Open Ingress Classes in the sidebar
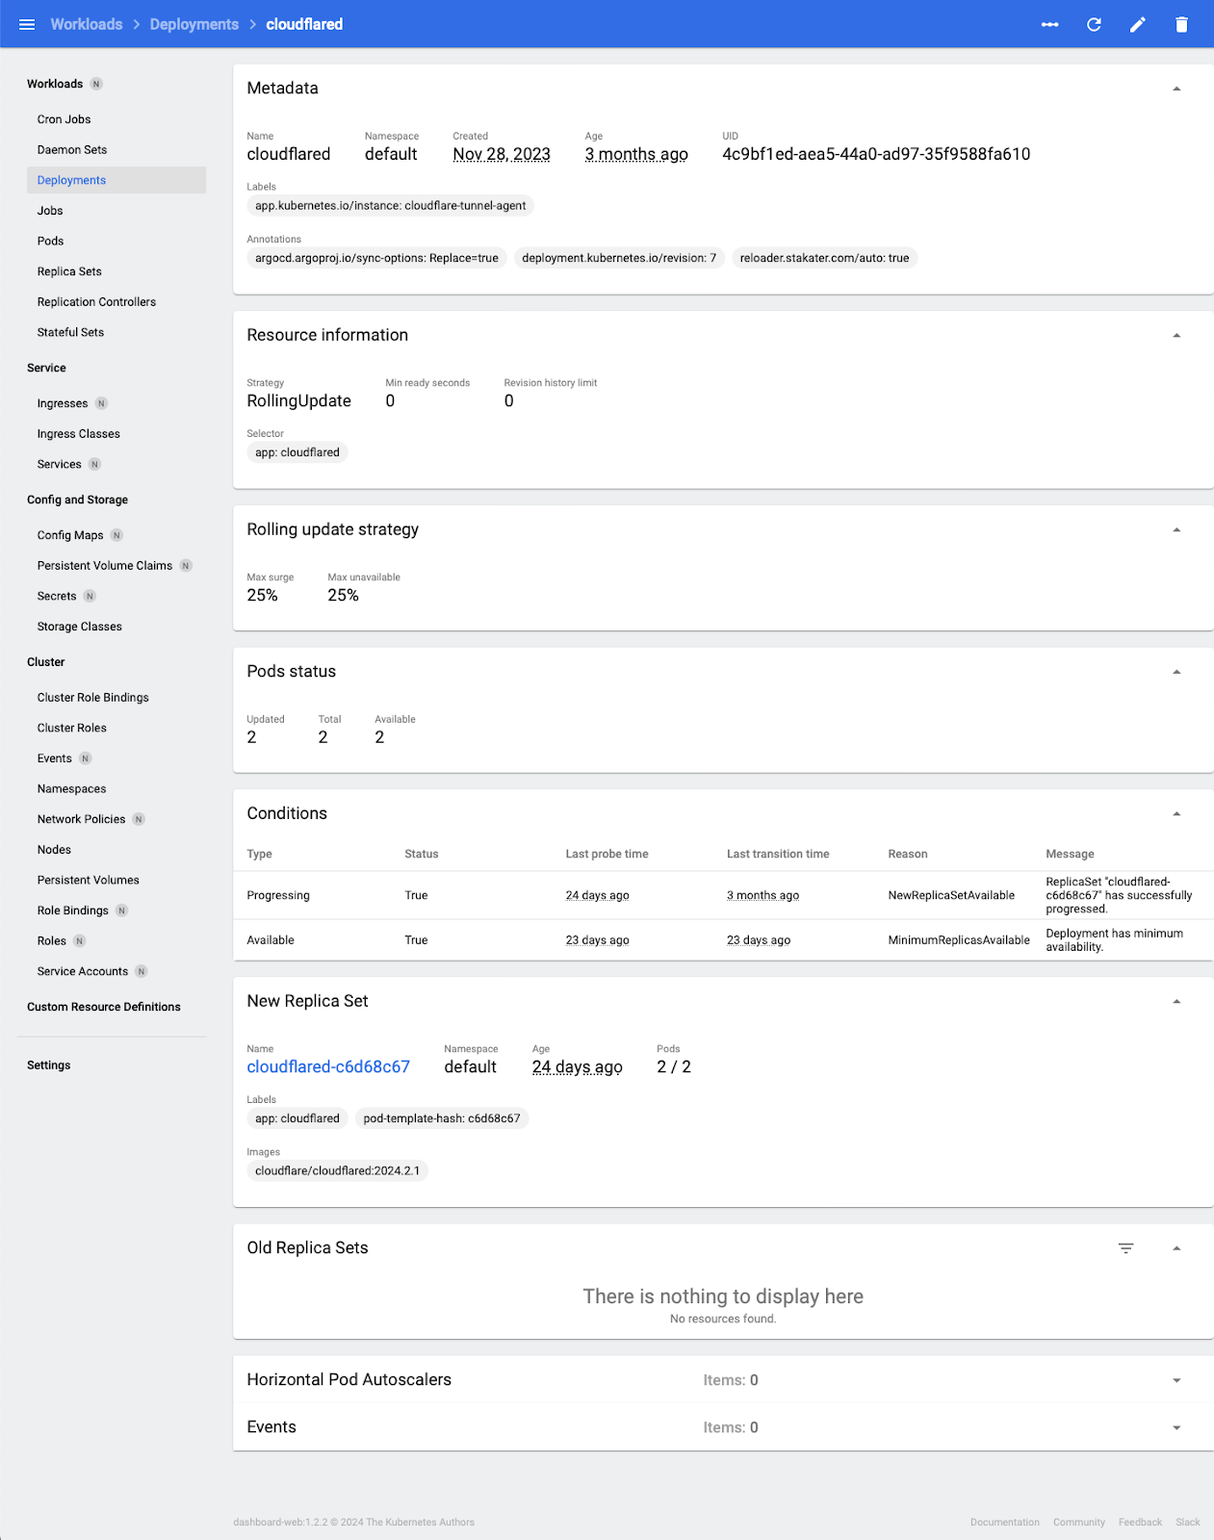This screenshot has height=1540, width=1214. tap(79, 434)
